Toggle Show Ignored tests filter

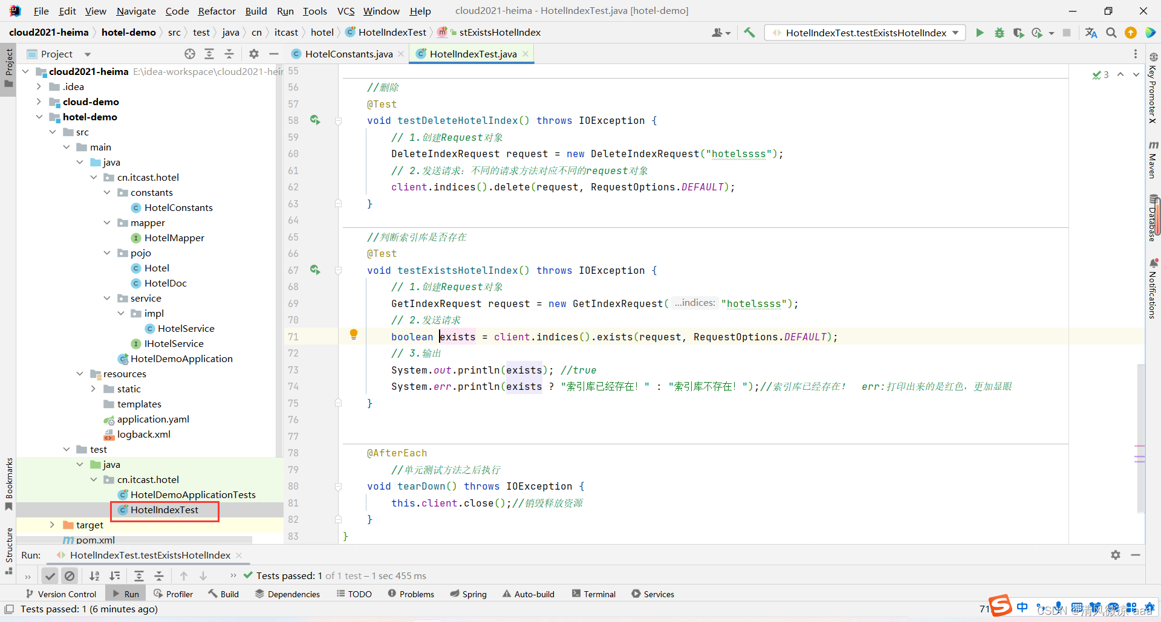click(70, 575)
